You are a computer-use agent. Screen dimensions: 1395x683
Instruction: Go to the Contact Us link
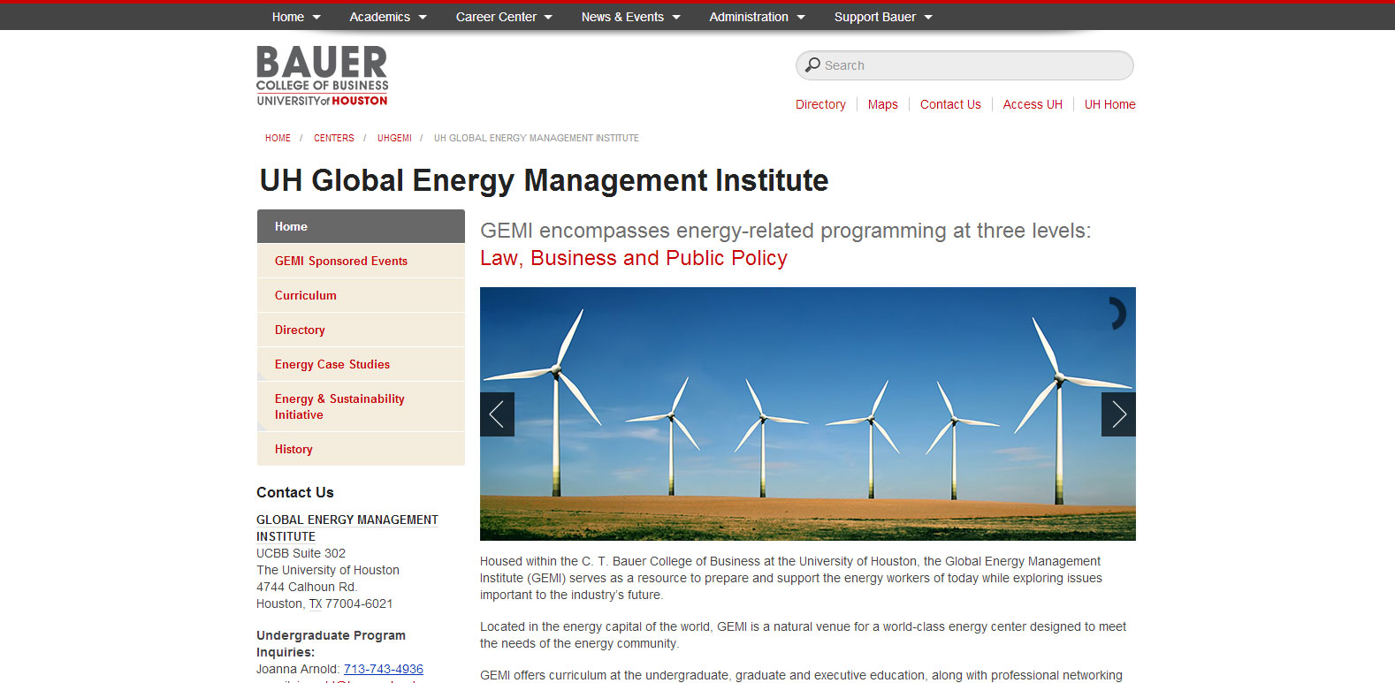950,104
